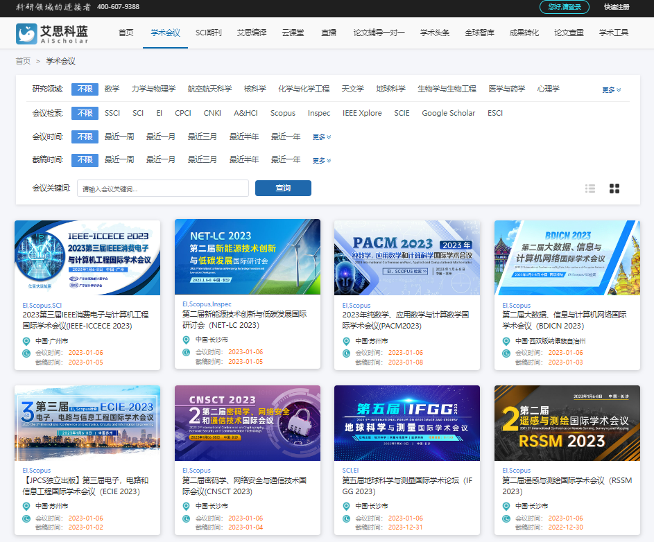This screenshot has width=654, height=542.
Task: Click clock icon on BDICN 2023 card
Action: pos(506,353)
